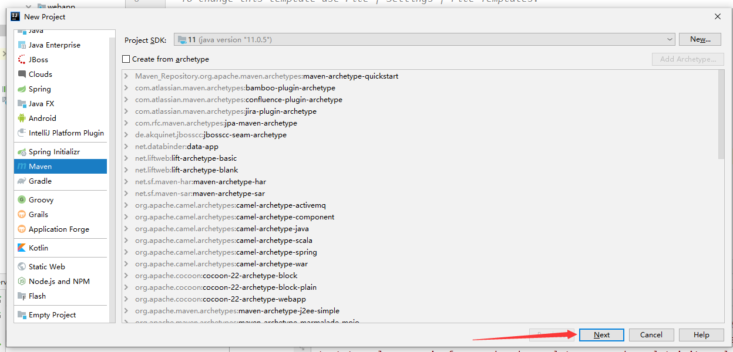Select lift-archetype-blank row

pos(420,170)
